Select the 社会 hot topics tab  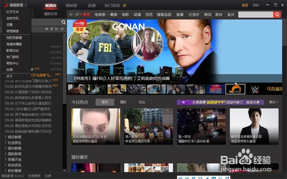coord(142,102)
